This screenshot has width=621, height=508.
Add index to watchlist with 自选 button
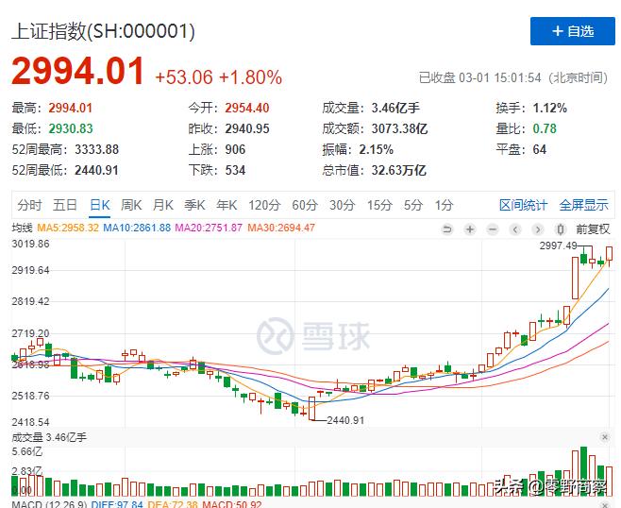point(572,31)
